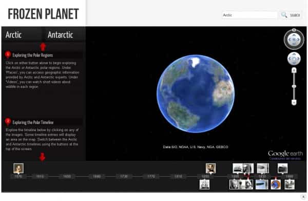Open the portrait thumbnail above 1570

tap(18, 168)
